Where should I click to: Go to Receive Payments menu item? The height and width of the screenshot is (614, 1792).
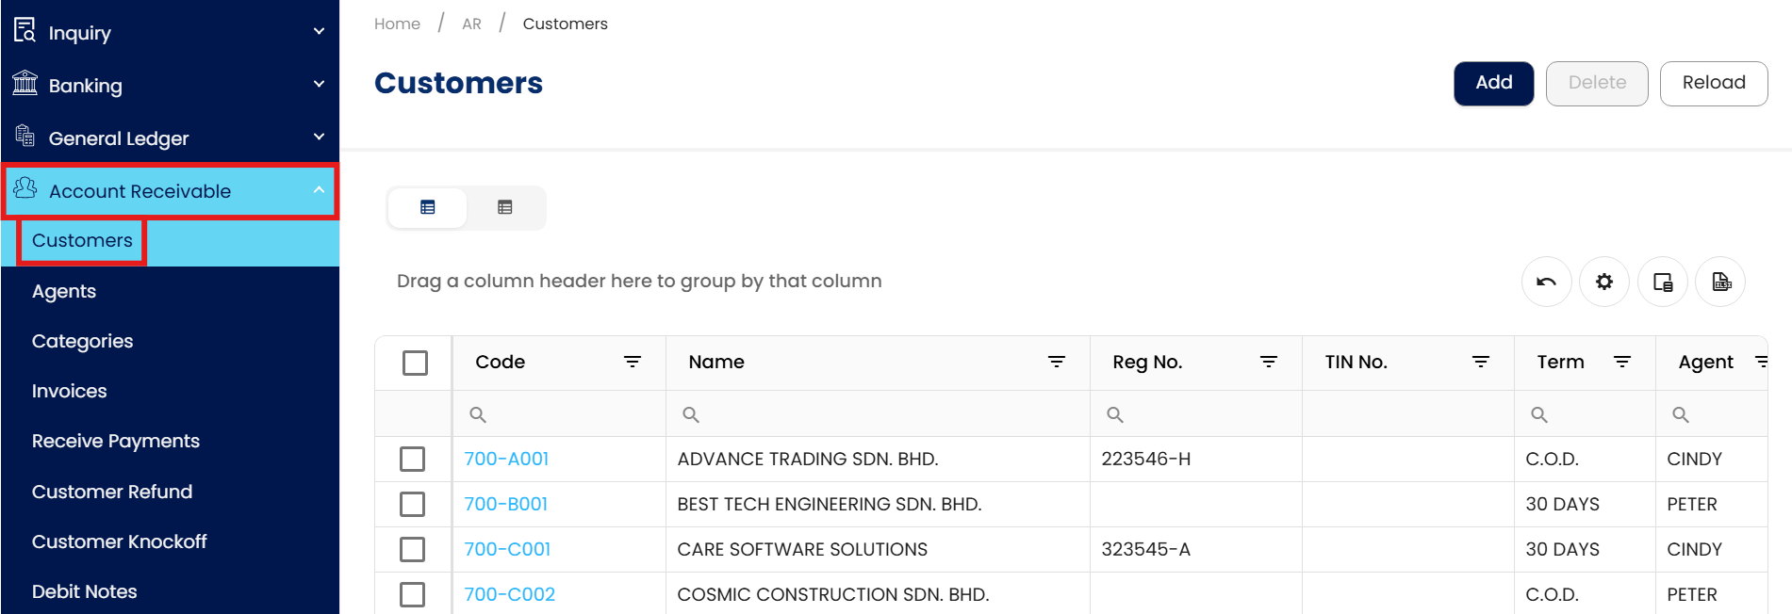pos(116,441)
